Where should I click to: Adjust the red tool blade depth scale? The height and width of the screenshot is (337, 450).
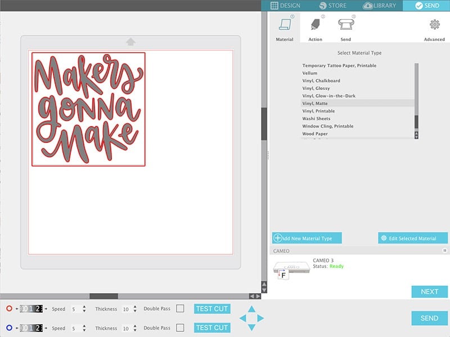tap(31, 309)
